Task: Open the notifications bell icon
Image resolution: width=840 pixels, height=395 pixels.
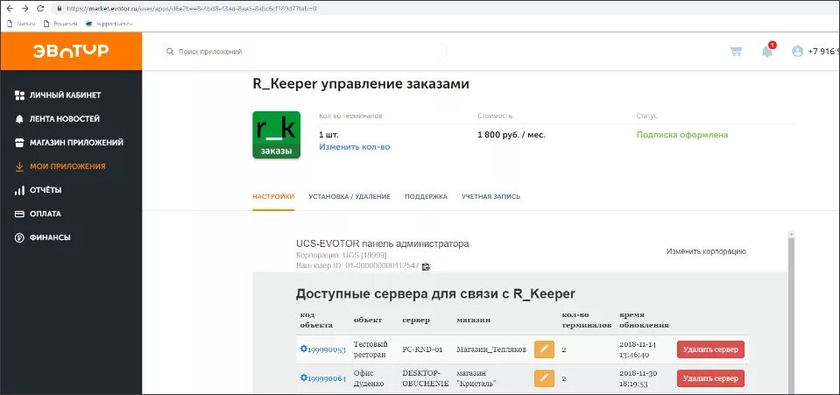Action: point(767,51)
